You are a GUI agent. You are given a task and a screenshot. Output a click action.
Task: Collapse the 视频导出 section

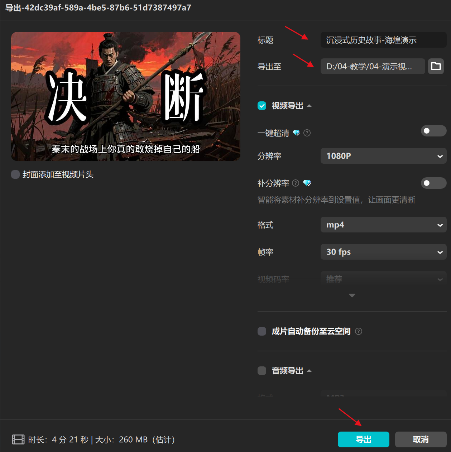point(310,106)
